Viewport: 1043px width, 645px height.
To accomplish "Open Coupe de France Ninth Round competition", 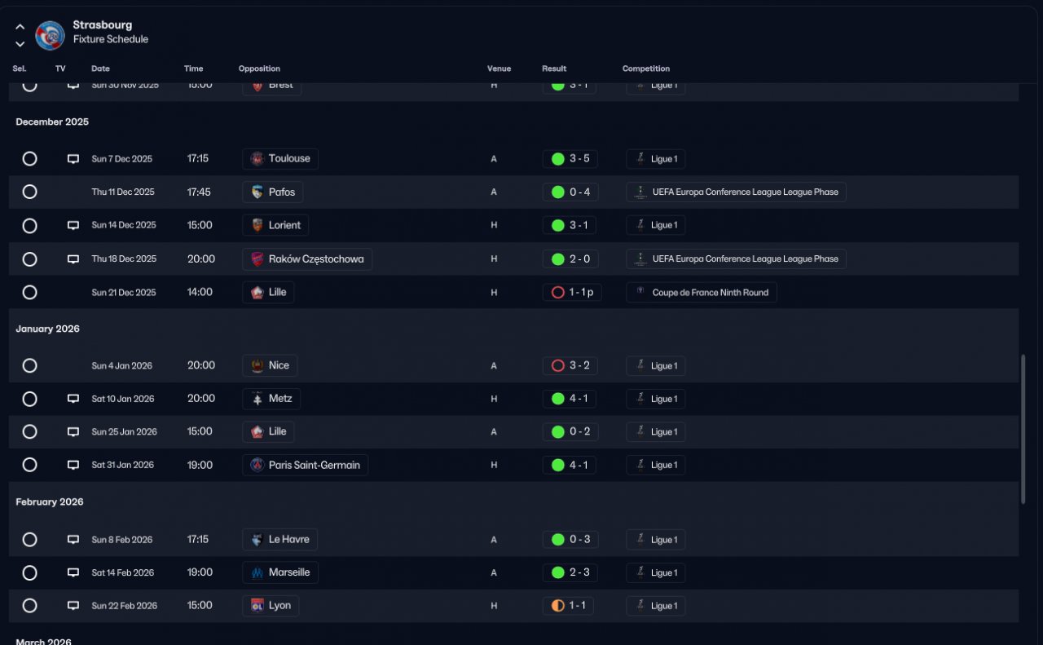I will click(x=702, y=292).
